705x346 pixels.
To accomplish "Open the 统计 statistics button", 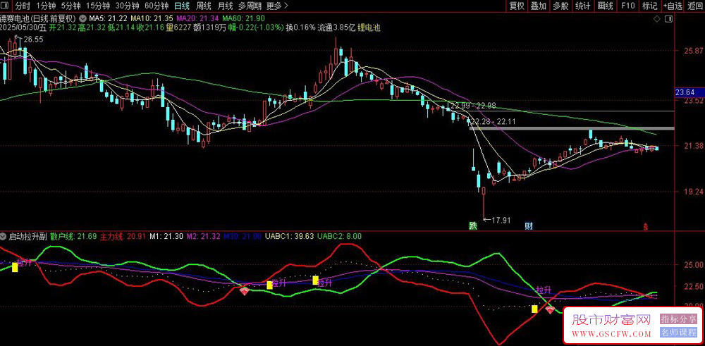I will click(x=583, y=6).
